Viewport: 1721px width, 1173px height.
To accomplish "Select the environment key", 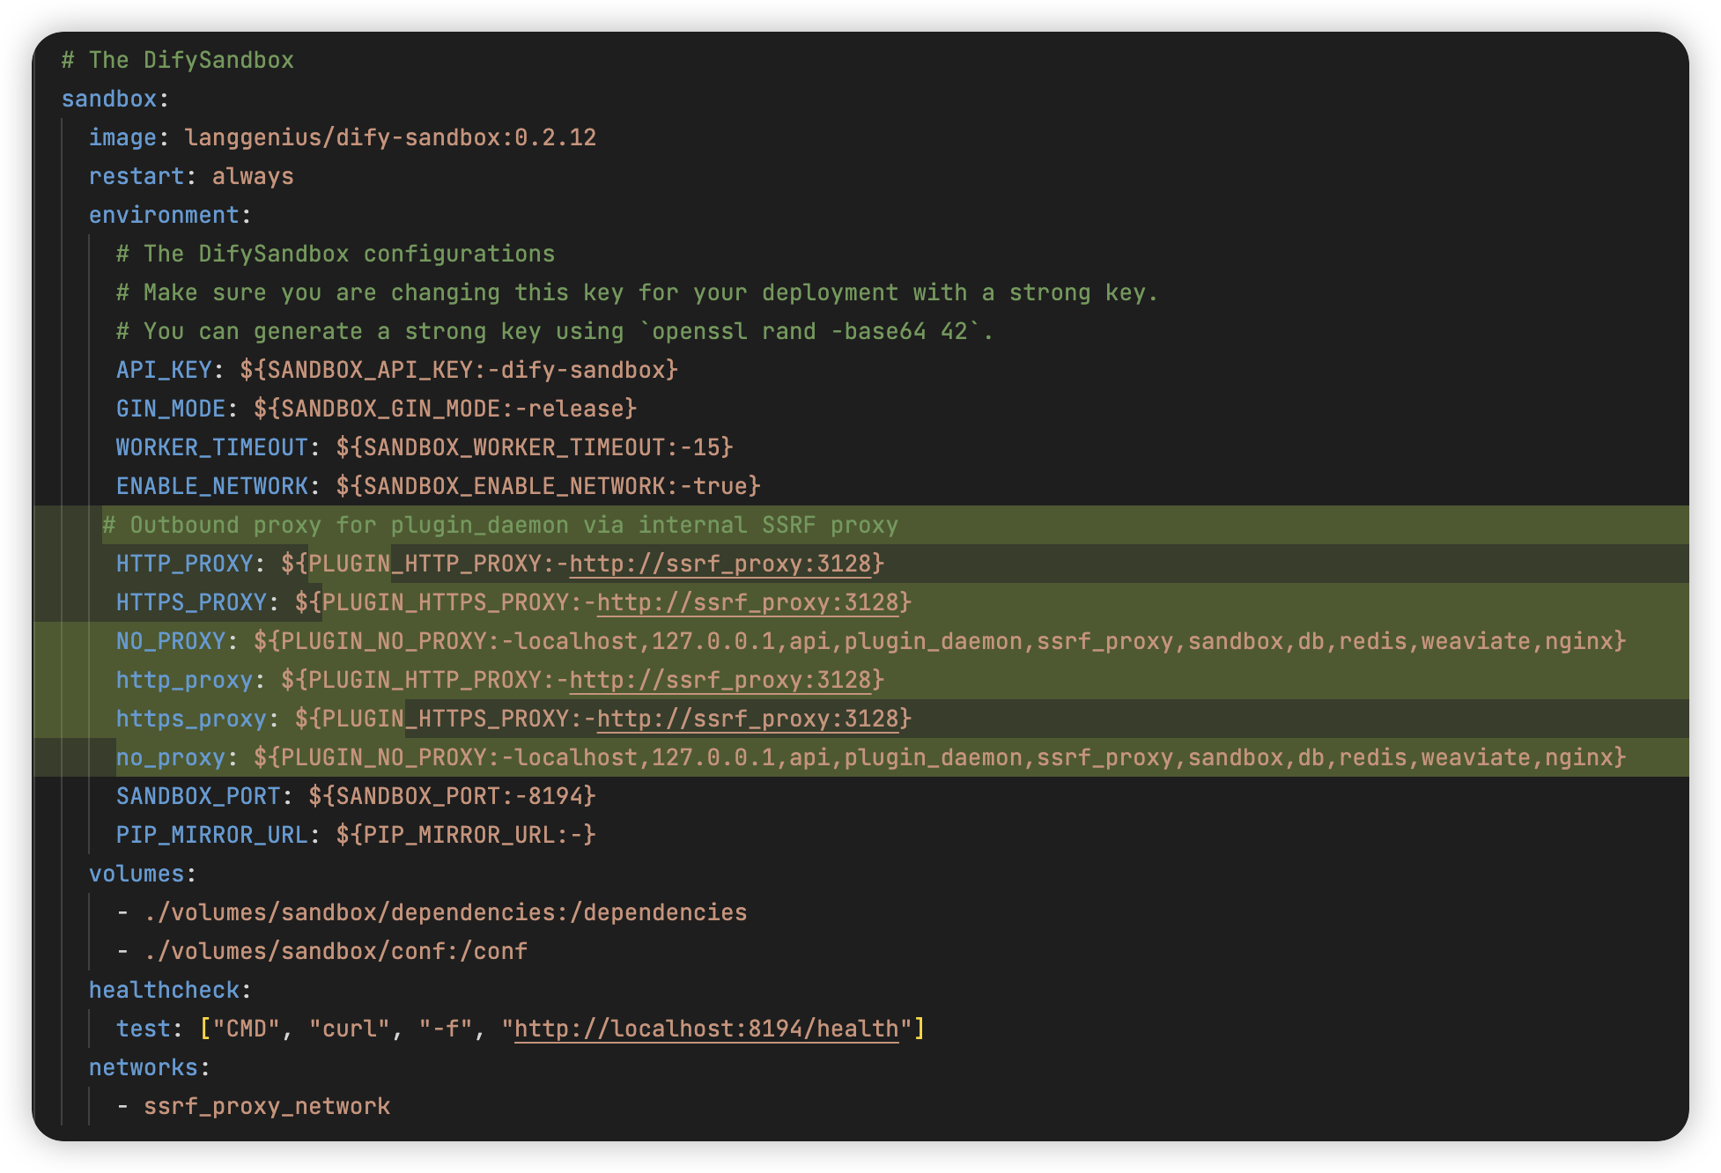I will pyautogui.click(x=164, y=215).
